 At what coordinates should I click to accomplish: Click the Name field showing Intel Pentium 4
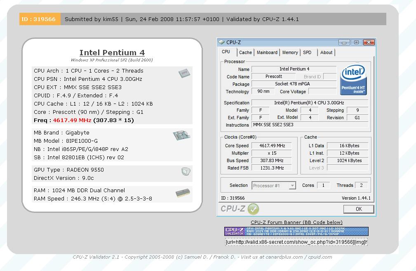pos(294,69)
